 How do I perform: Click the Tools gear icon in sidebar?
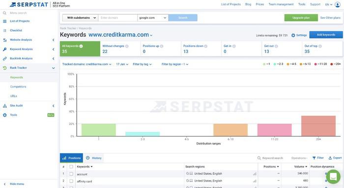click(x=4, y=115)
